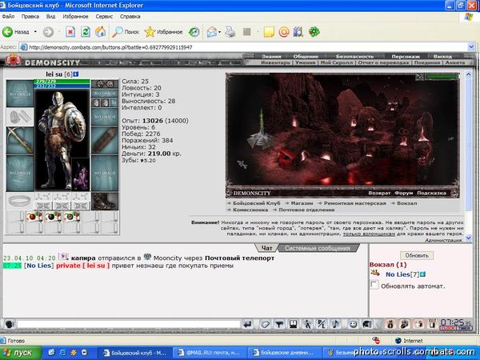The image size is (480, 360).
Task: Click the chat message input field
Action: [128, 324]
